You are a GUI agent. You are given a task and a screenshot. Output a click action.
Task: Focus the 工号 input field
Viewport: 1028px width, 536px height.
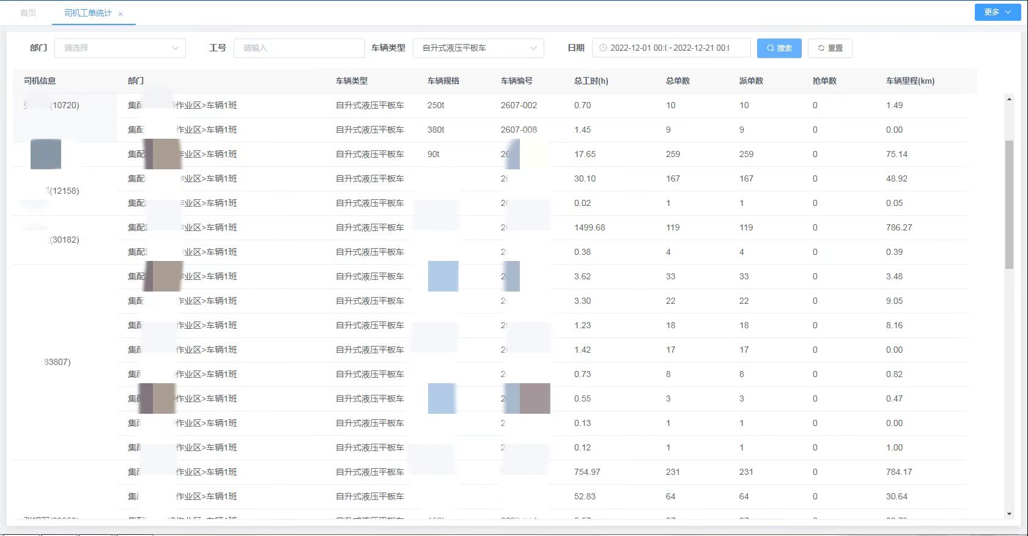[298, 48]
